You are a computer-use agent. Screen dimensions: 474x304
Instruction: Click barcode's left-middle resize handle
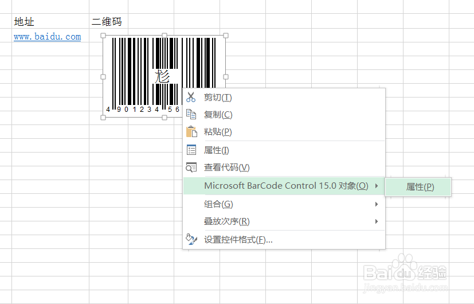103,77
